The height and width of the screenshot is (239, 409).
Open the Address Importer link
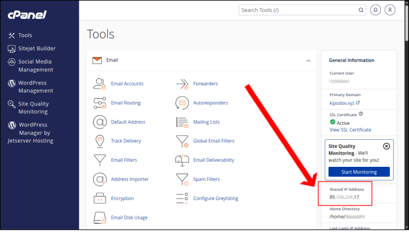130,179
